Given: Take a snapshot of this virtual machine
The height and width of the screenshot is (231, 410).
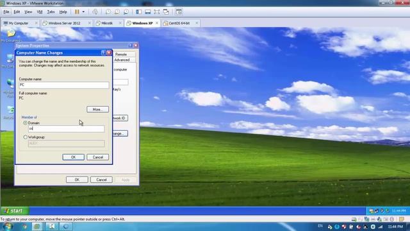Looking at the screenshot, I should [x=108, y=12].
